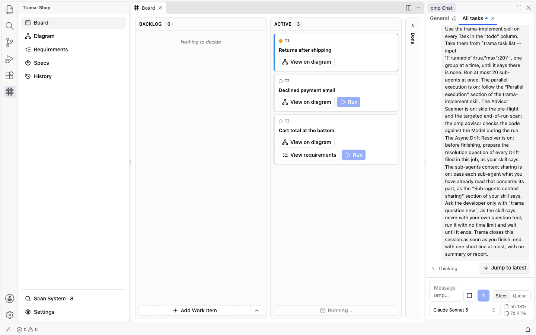Image resolution: width=536 pixels, height=335 pixels.
Task: Send the message with the arrow button
Action: [483, 296]
